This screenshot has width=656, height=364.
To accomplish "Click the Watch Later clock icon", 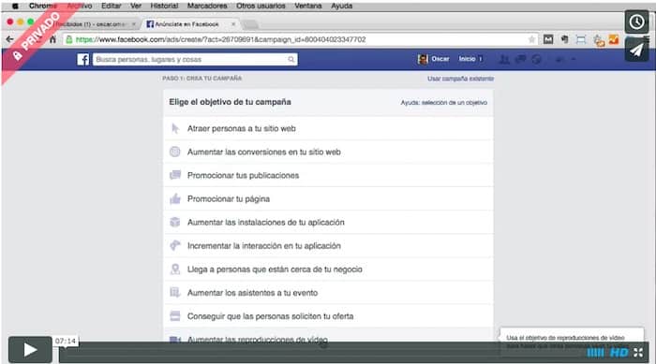I will click(x=636, y=22).
